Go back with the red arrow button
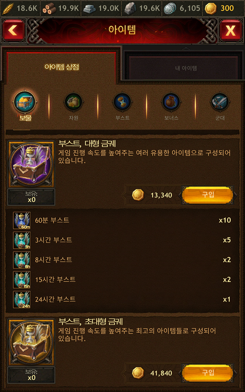 click(13, 30)
